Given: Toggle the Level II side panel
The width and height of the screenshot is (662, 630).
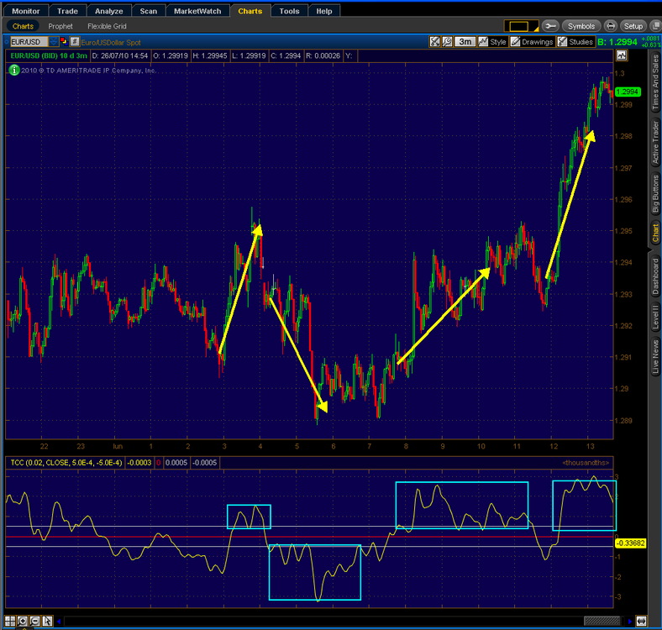Looking at the screenshot, I should pyautogui.click(x=654, y=318).
